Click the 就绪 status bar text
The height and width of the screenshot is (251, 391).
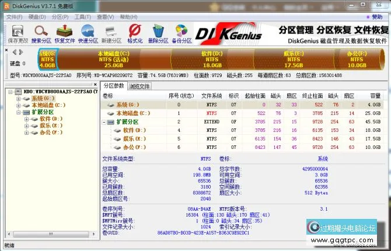pos(9,245)
